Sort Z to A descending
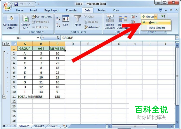The height and width of the screenshot is (129, 181). click(58, 25)
